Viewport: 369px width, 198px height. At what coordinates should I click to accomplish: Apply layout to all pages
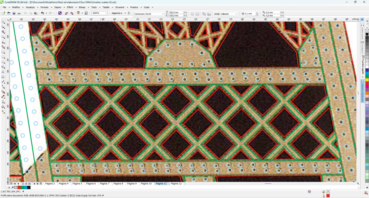(x=204, y=14)
